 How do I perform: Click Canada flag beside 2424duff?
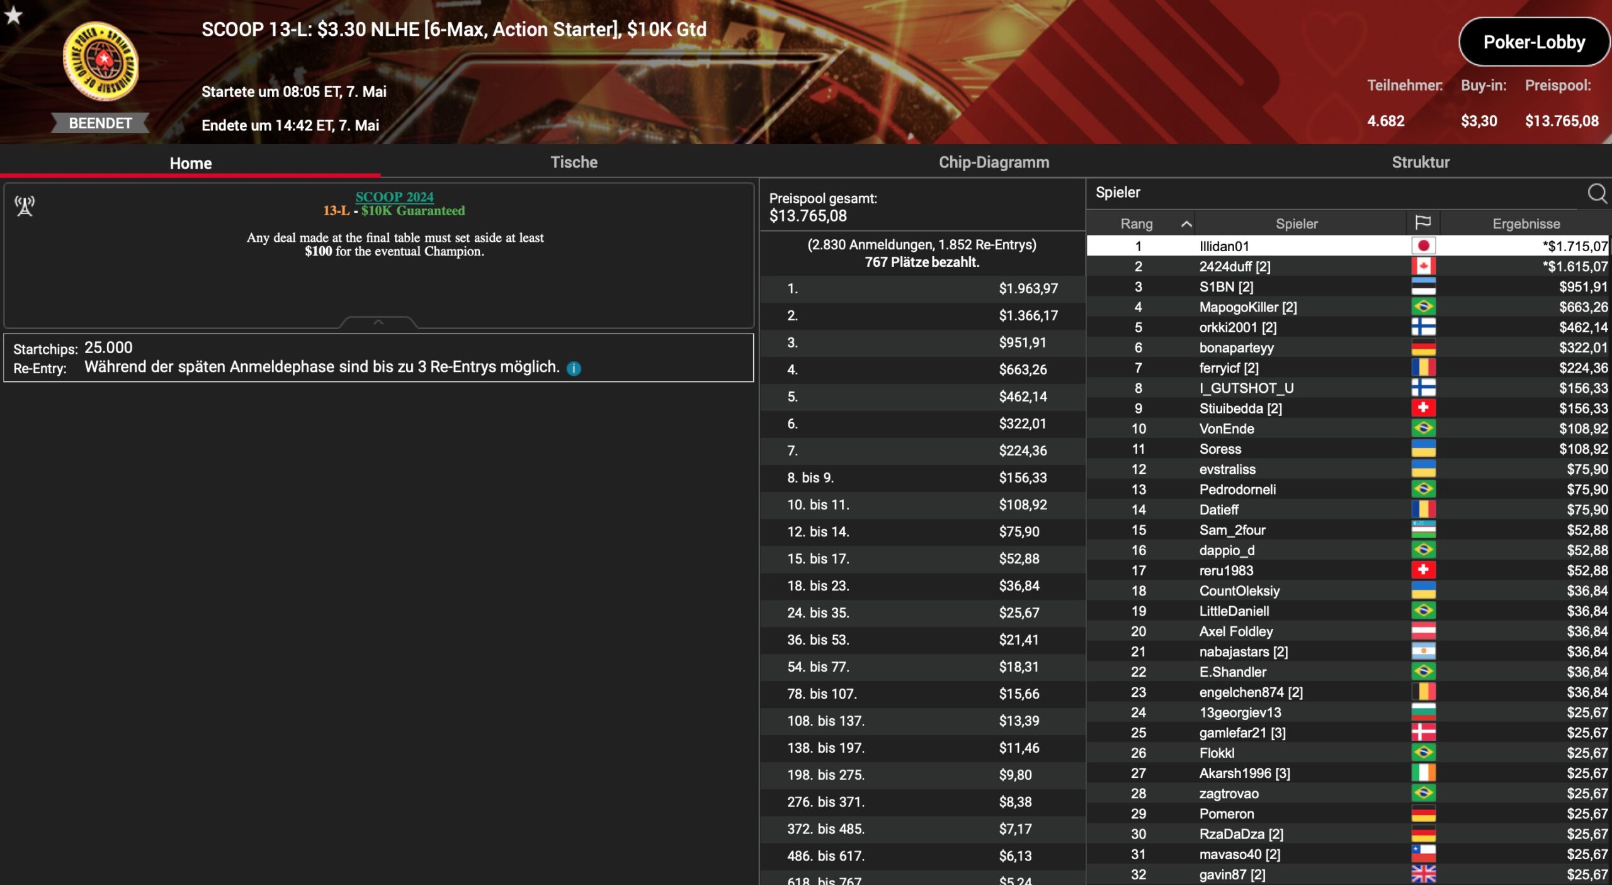tap(1423, 266)
